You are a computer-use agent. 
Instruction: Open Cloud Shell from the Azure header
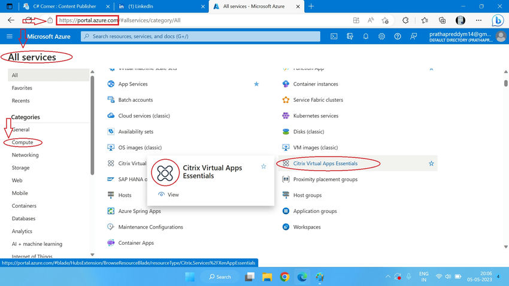pos(334,36)
